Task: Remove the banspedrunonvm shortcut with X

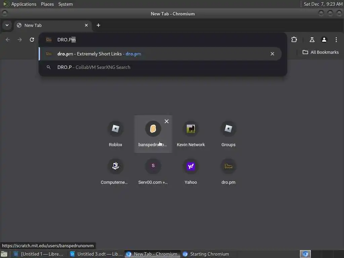Action: [x=167, y=121]
